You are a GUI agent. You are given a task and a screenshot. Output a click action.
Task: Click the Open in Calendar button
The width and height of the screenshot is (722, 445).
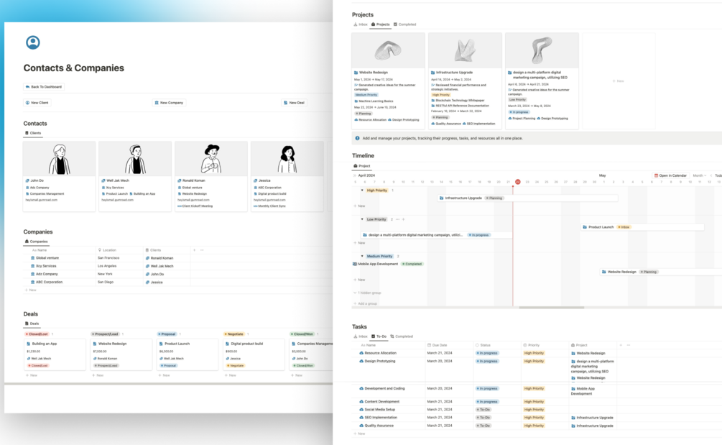tap(670, 175)
